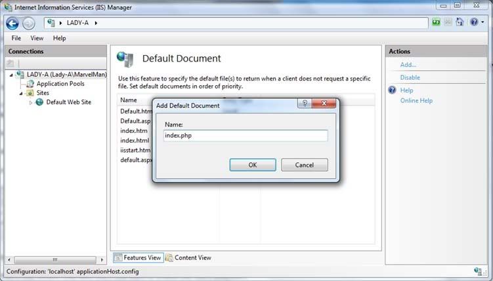
Task: Expand the arrow after LADY-A in the address bar
Action: (96, 23)
